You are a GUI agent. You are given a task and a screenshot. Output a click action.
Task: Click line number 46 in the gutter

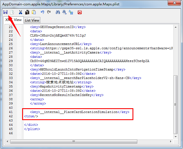11,133
